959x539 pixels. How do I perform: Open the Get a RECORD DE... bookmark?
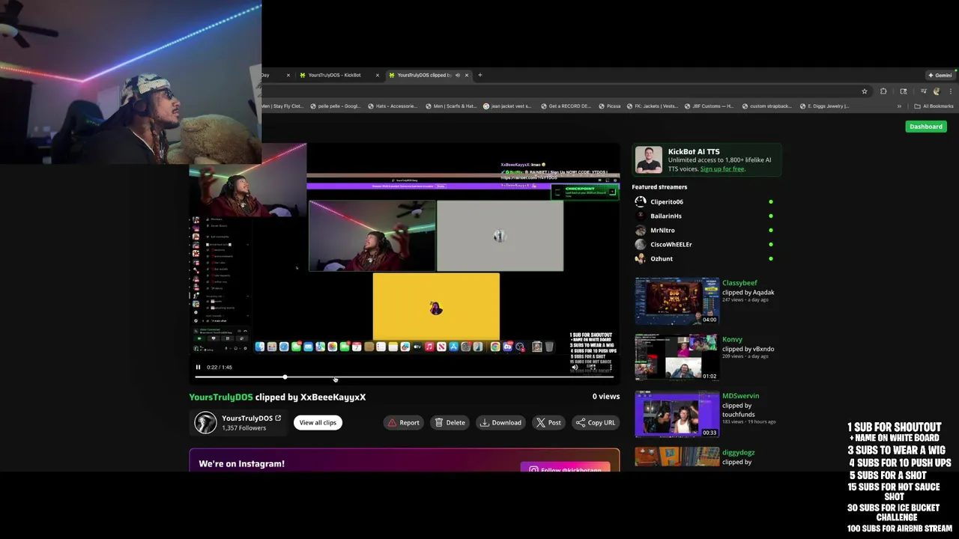click(566, 106)
